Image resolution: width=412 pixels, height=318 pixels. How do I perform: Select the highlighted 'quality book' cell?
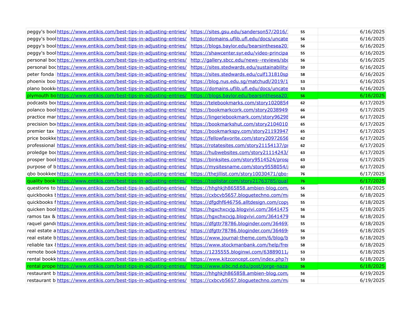41,181
